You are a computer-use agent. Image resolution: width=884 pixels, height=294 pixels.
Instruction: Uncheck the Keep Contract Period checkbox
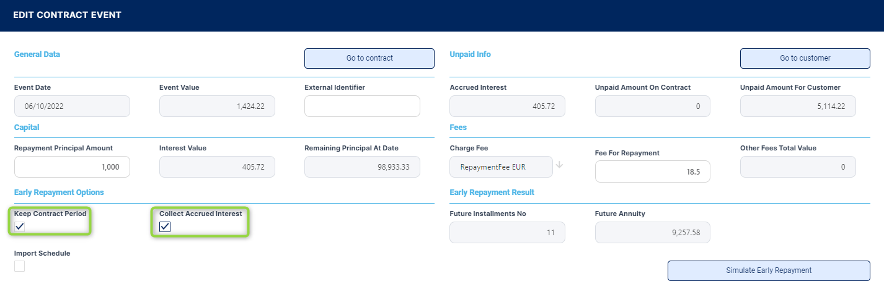[x=20, y=227]
